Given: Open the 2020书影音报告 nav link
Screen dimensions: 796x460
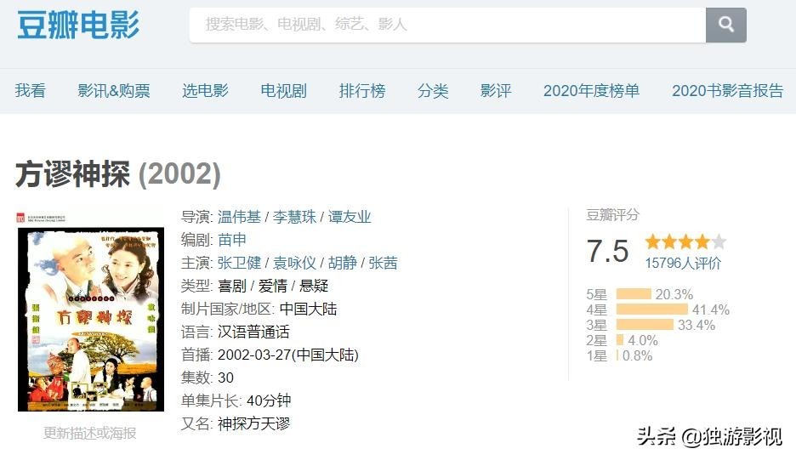Looking at the screenshot, I should click(727, 91).
